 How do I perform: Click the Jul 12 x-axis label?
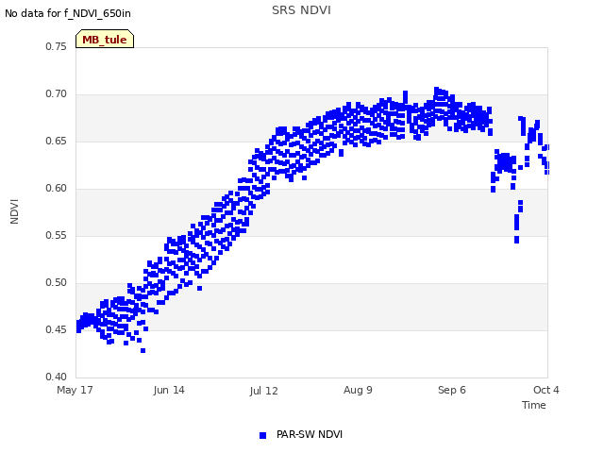(x=263, y=391)
